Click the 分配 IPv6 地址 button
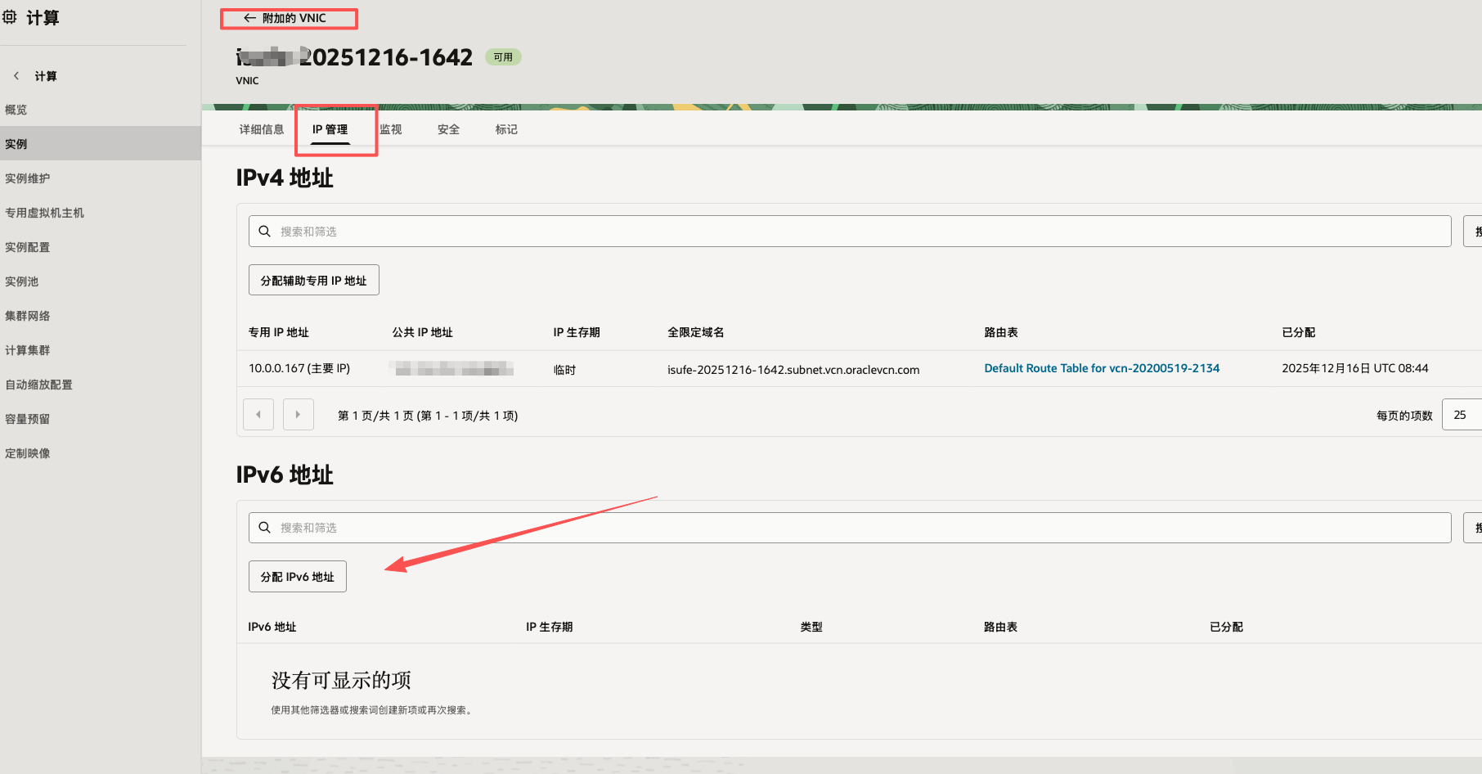This screenshot has width=1482, height=774. pos(297,577)
